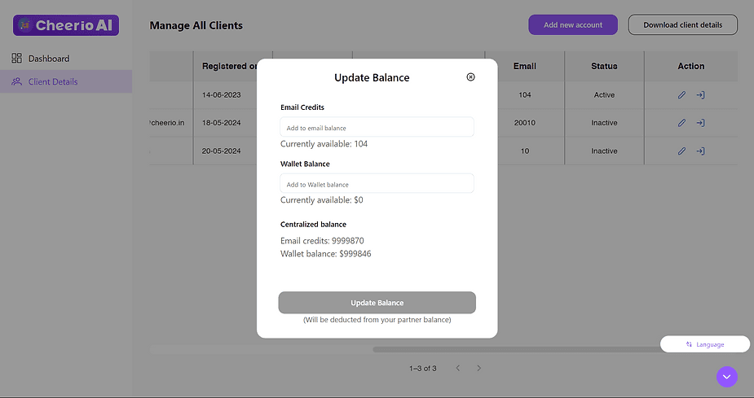Edit the client registered 14-06-2023
Screen dimensions: 754x398
pyautogui.click(x=682, y=95)
